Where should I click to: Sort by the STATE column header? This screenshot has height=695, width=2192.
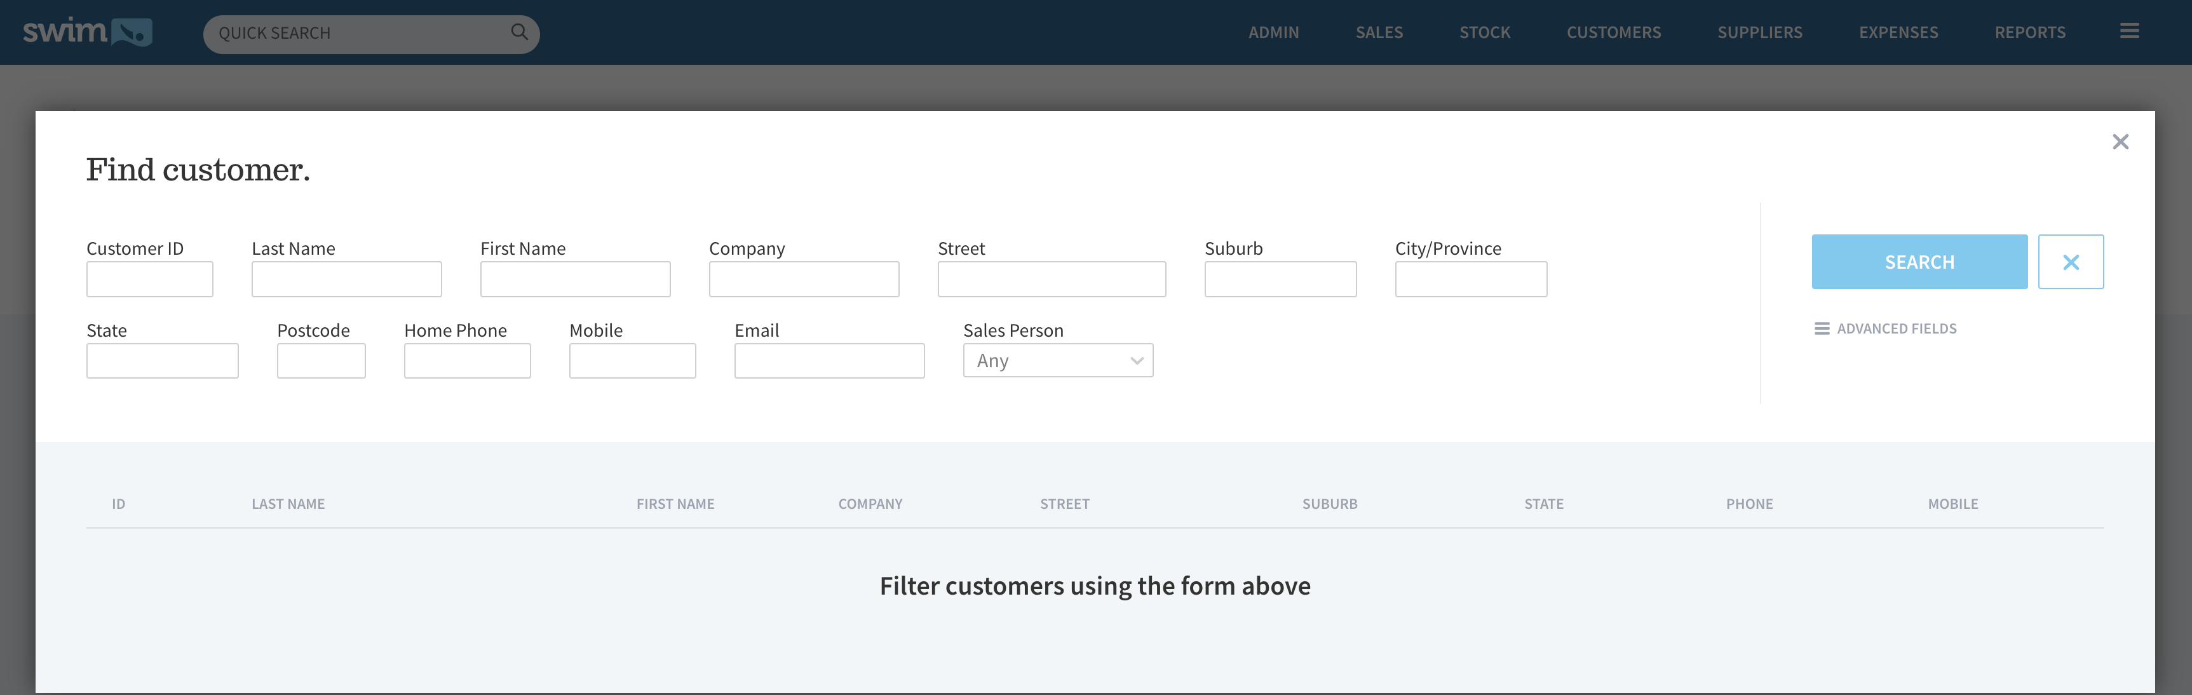pos(1543,504)
